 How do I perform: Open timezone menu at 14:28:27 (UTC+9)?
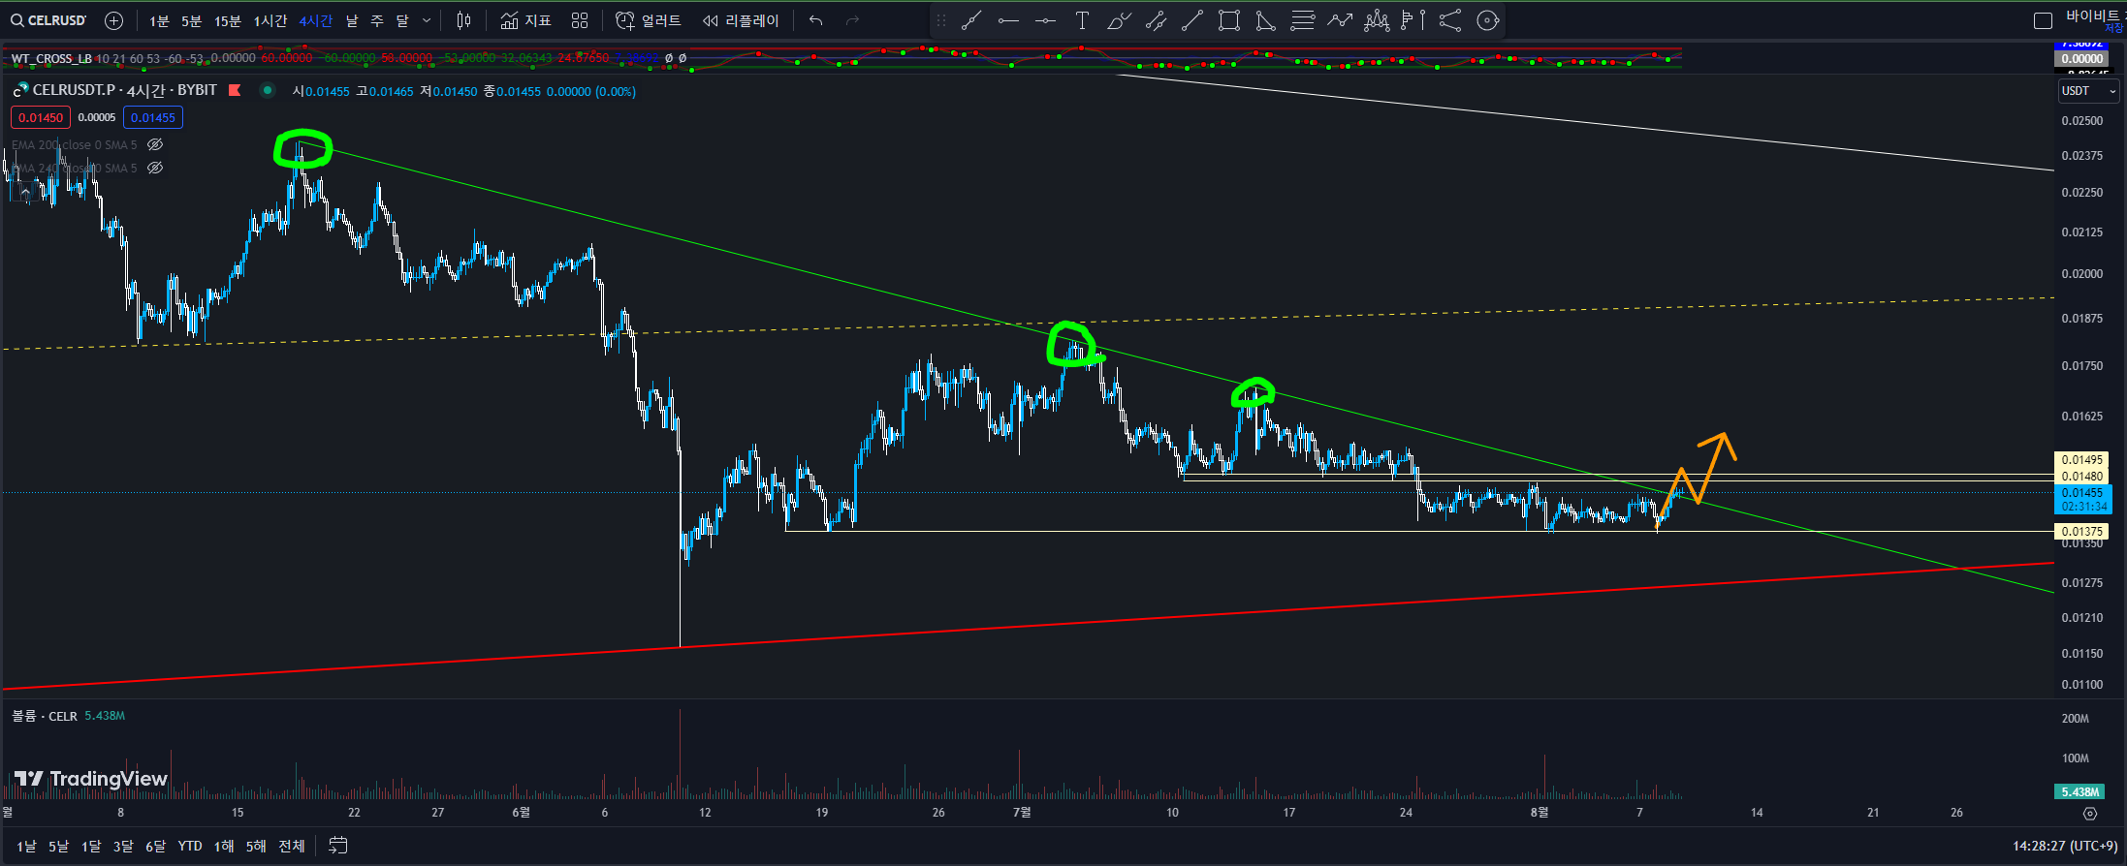coord(2064,846)
